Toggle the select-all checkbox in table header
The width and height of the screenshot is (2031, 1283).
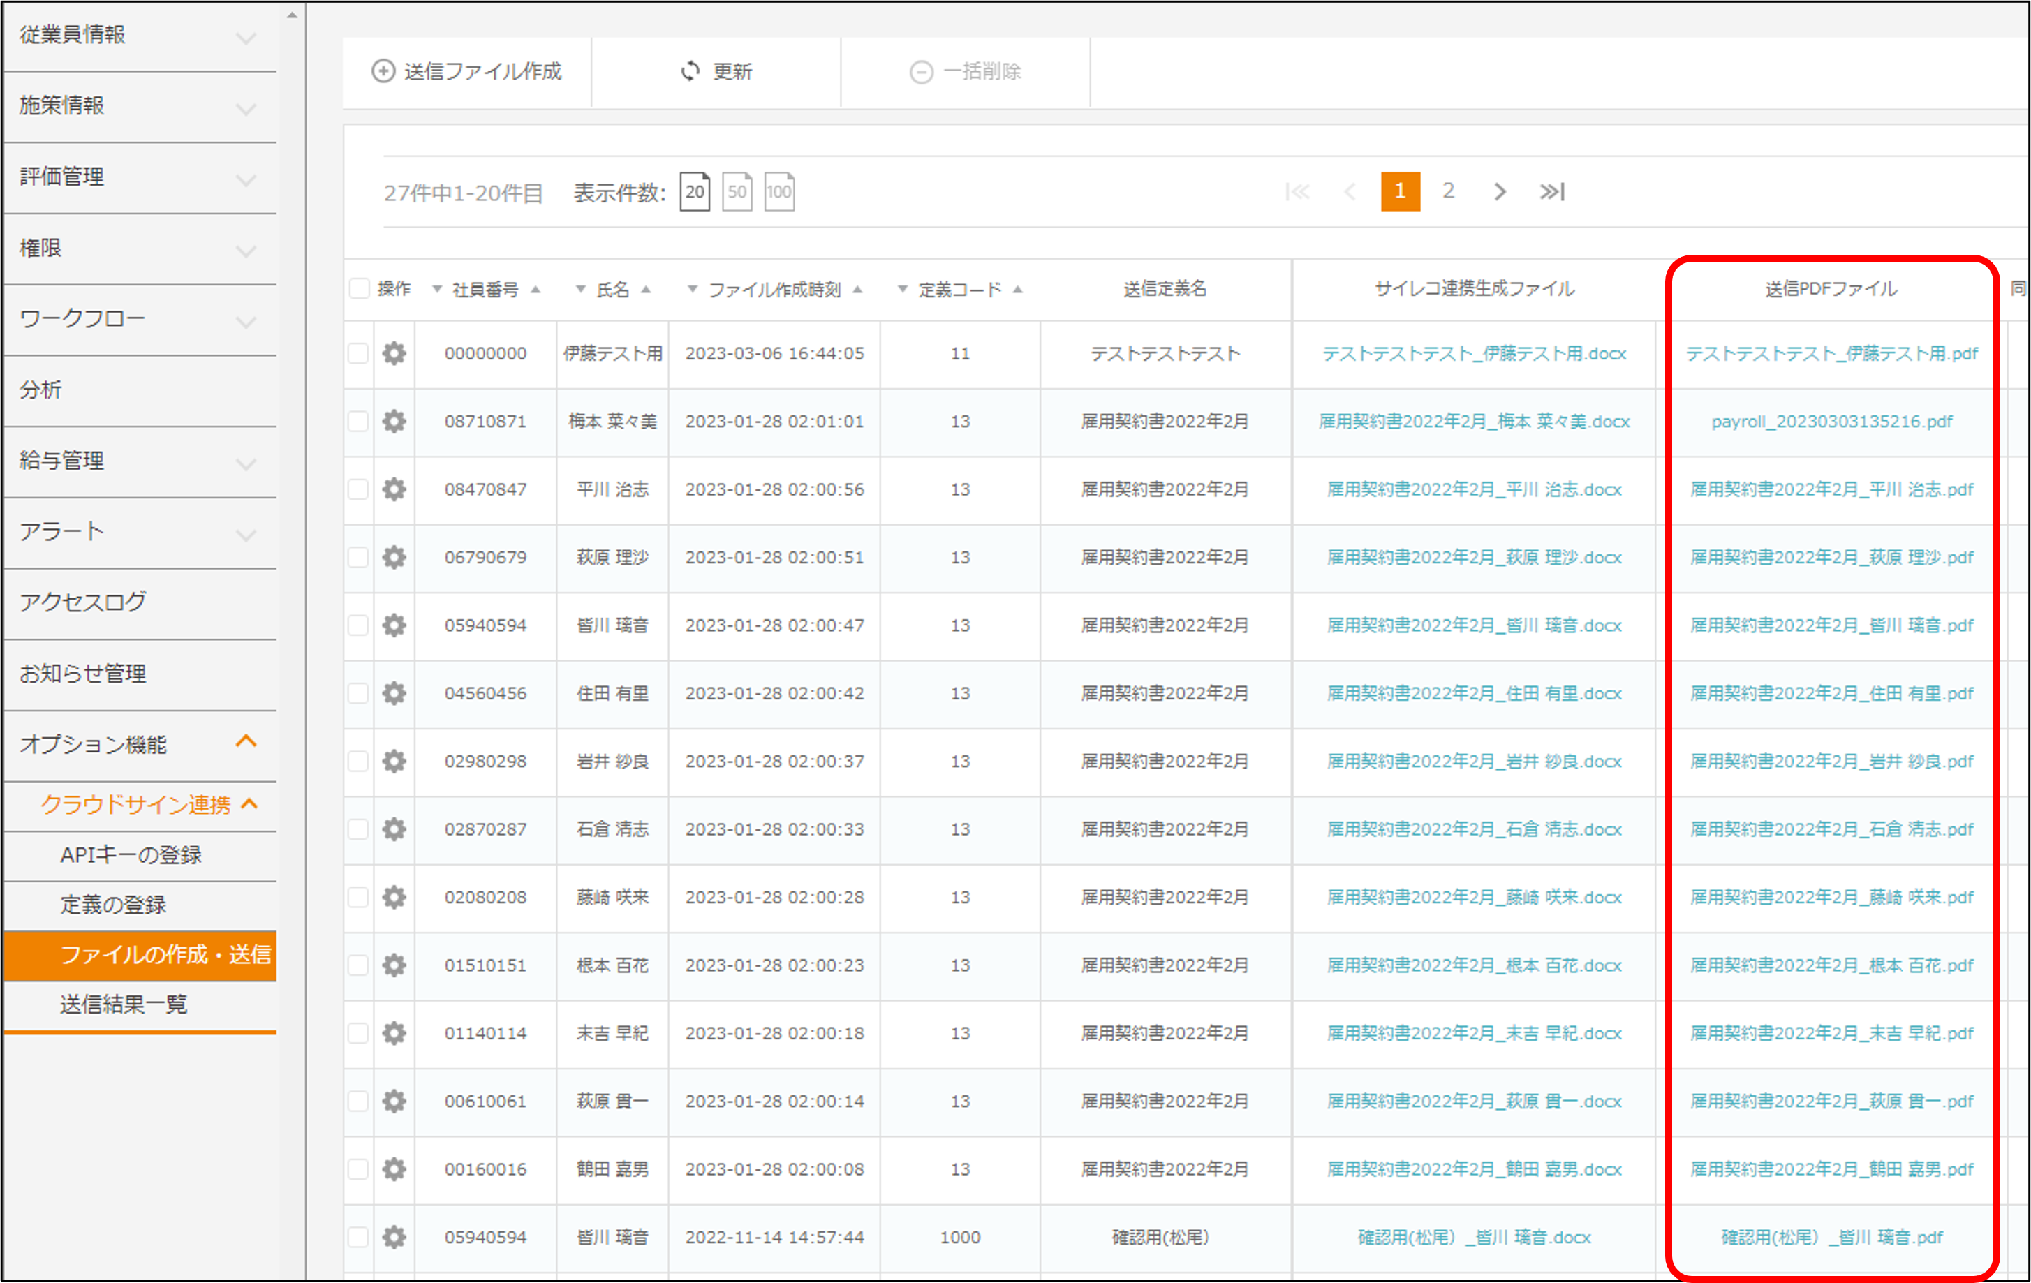click(360, 289)
